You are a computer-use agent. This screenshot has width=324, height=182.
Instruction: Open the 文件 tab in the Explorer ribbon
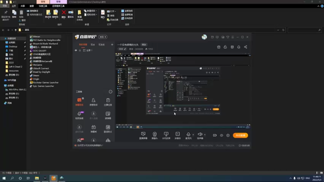coord(5,6)
